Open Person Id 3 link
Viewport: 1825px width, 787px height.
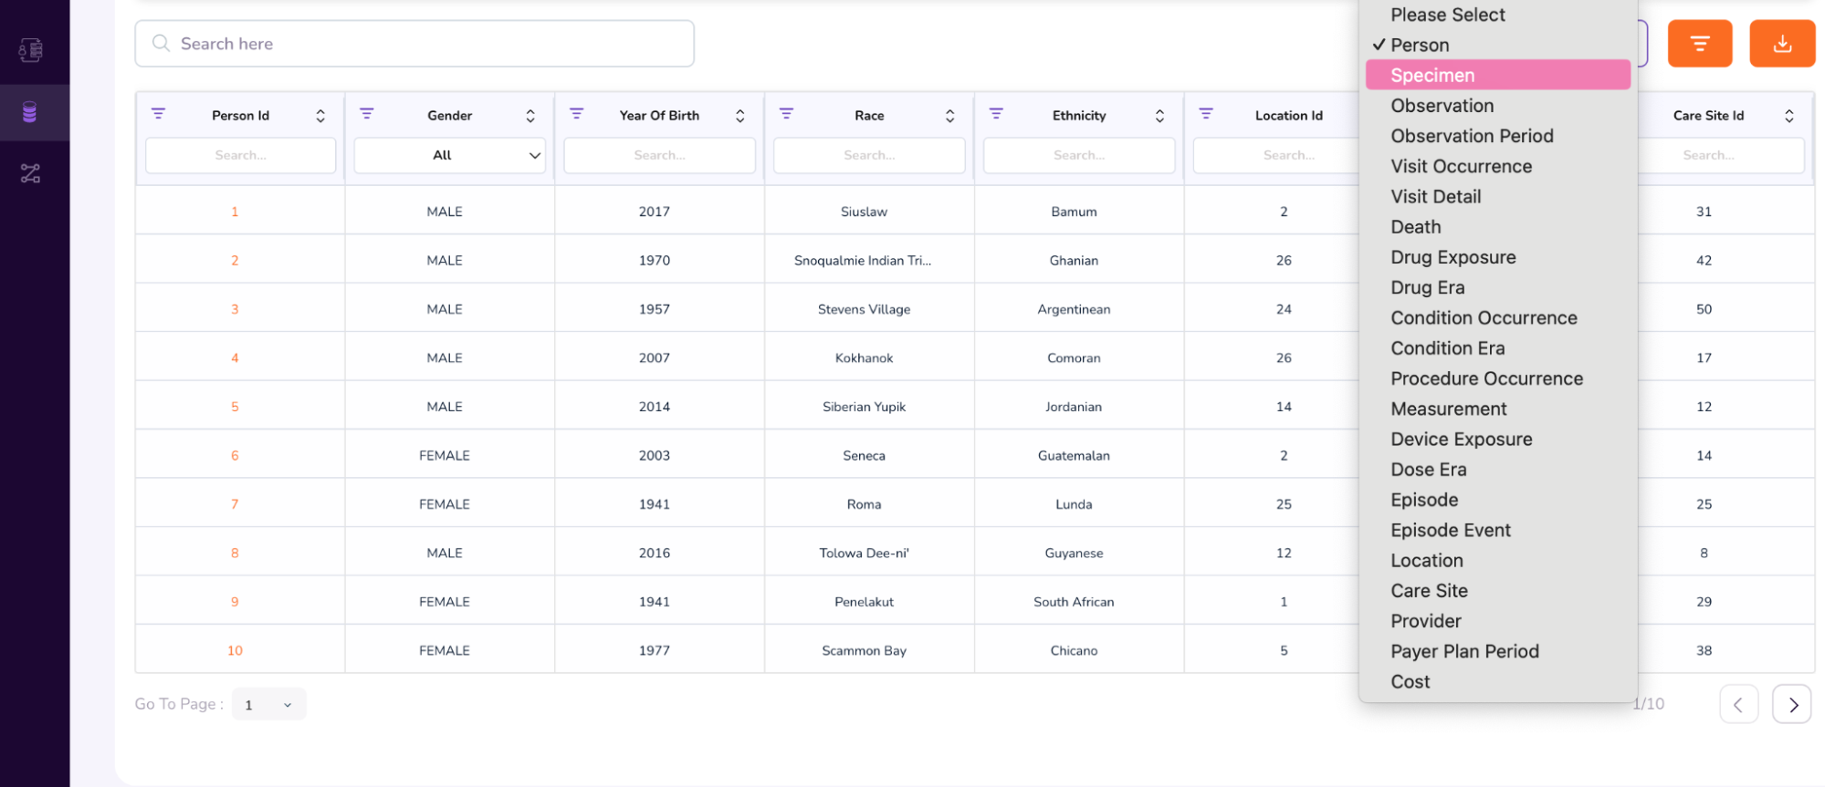click(x=235, y=309)
